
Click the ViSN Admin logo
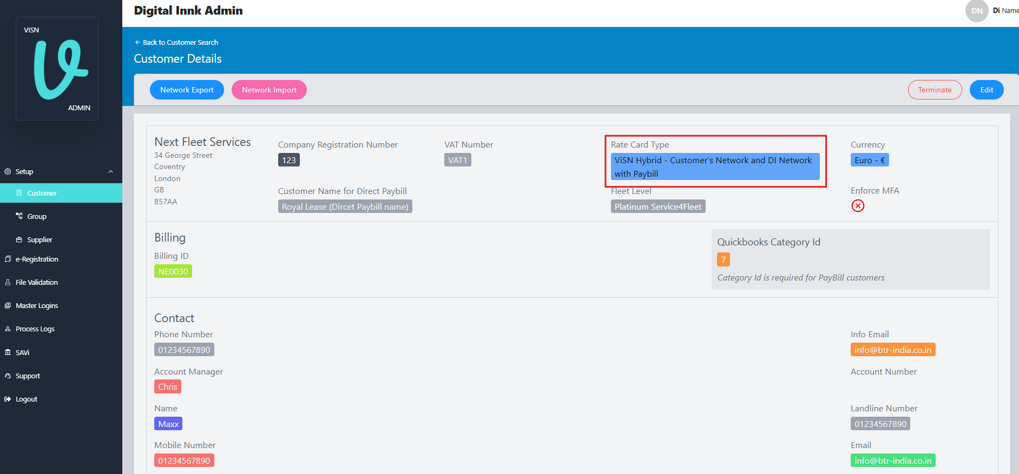click(x=57, y=69)
